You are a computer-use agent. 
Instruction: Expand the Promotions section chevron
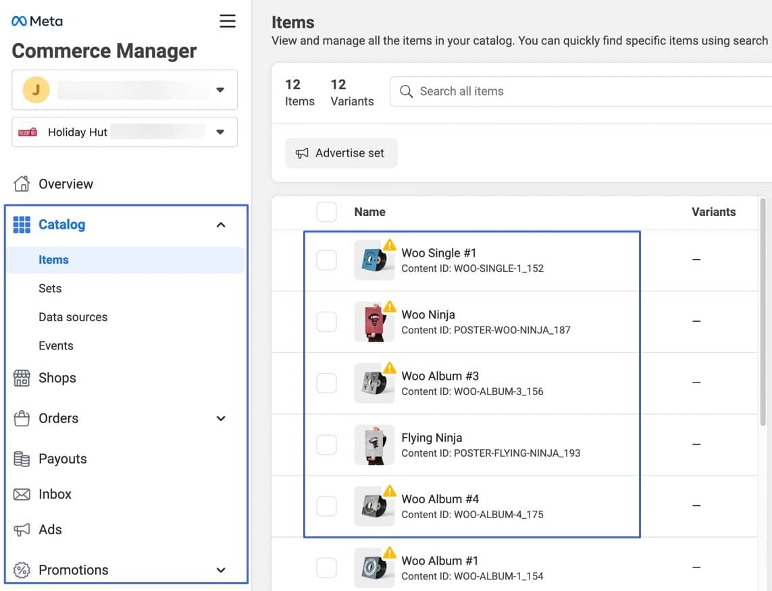point(221,570)
